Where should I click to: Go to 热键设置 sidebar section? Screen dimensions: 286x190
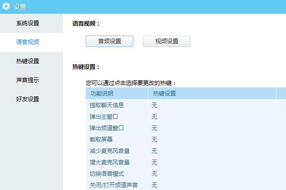pos(31,61)
